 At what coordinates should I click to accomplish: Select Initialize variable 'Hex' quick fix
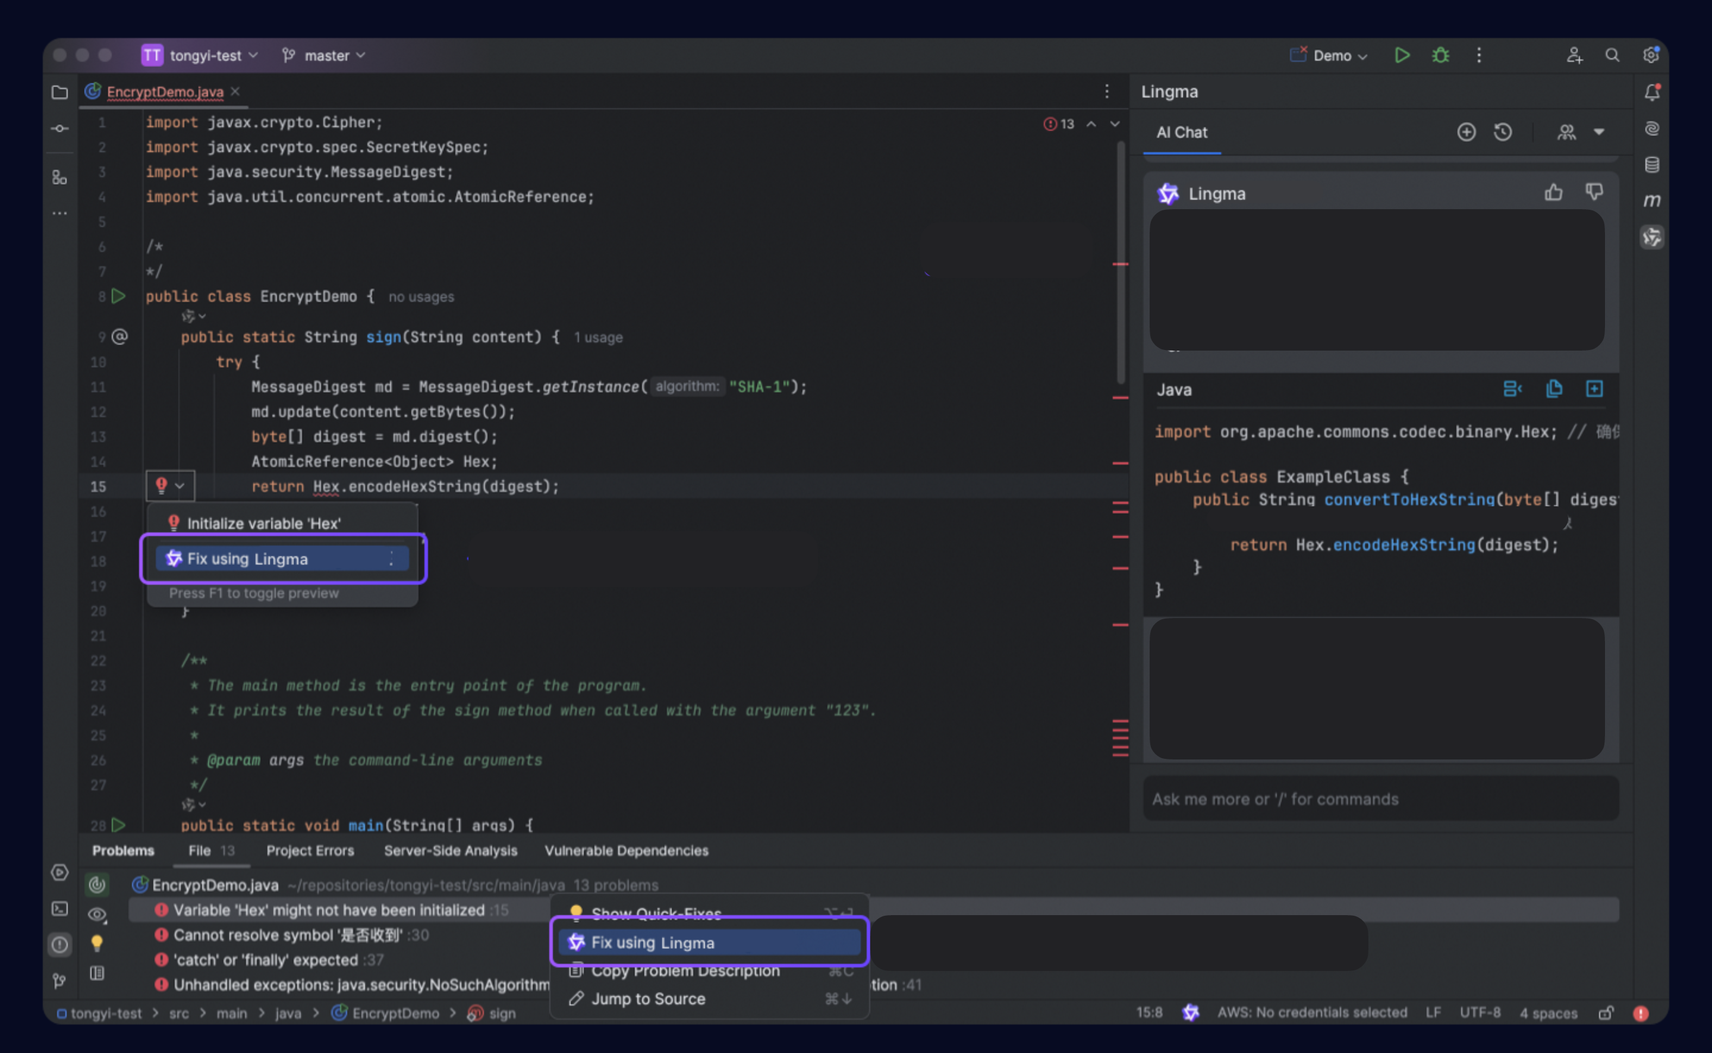[263, 523]
